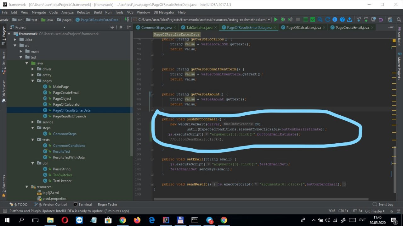Screen dimensions: 403x226
Task: Click the green list toolbar icon
Action: pos(305,19)
